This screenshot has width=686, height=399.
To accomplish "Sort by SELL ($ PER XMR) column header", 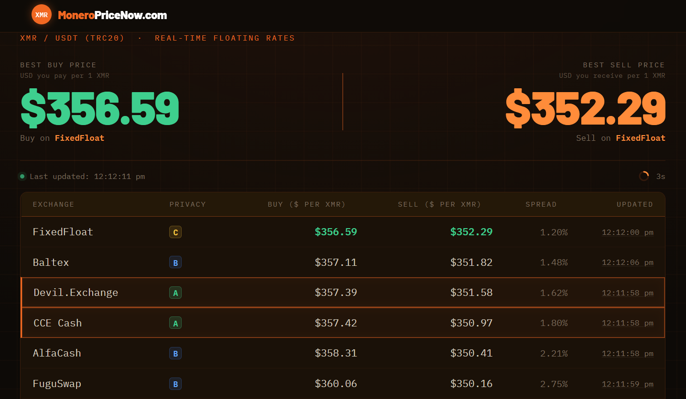I will [439, 204].
